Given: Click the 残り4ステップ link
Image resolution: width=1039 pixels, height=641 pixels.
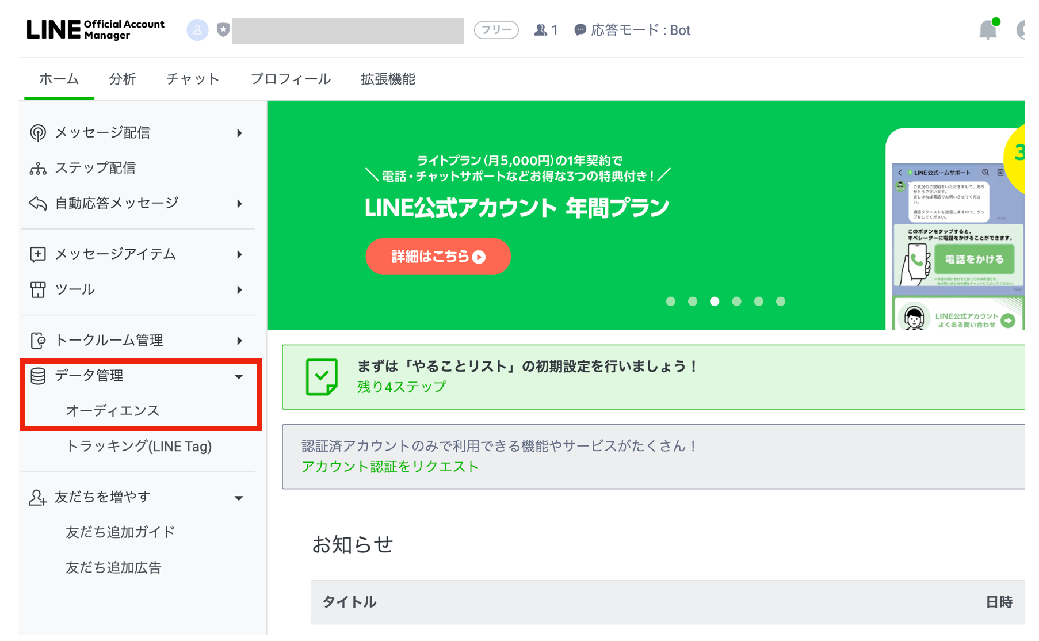Looking at the screenshot, I should [x=402, y=387].
